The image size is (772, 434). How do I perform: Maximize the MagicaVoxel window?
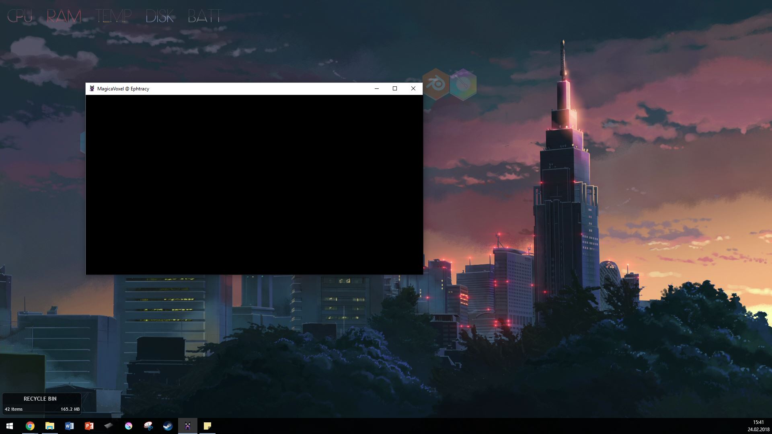pyautogui.click(x=395, y=88)
